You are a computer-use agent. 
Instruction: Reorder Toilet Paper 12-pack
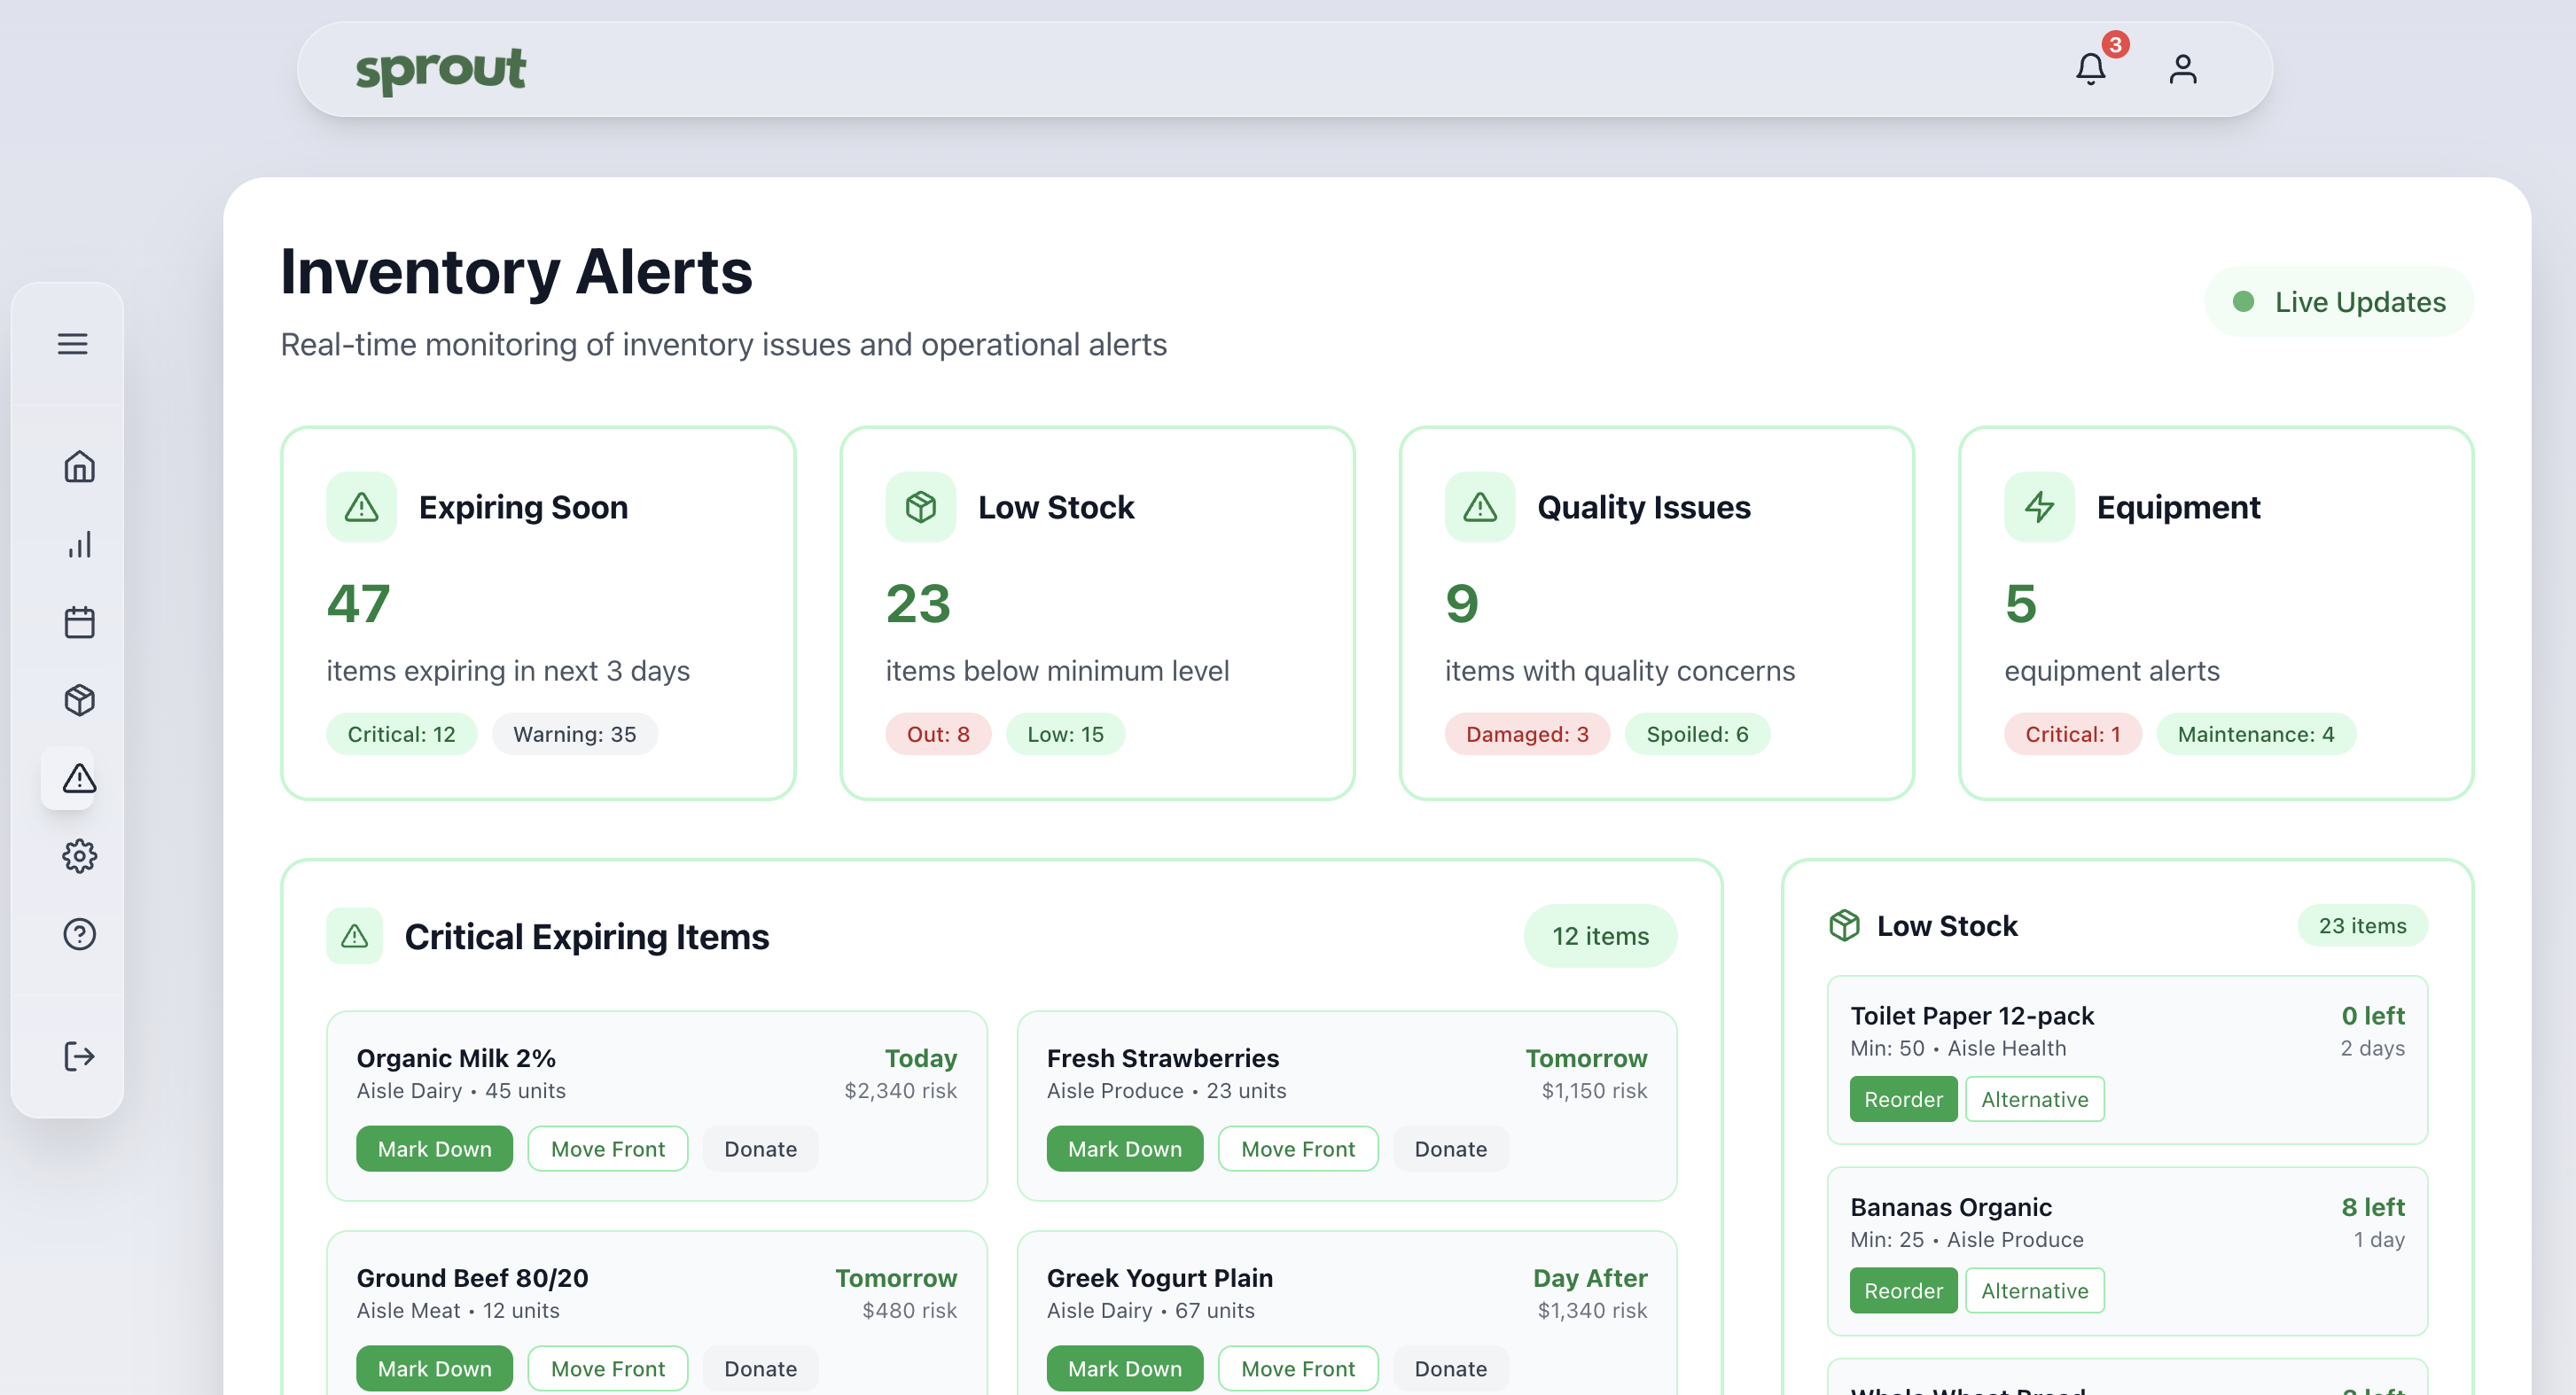click(x=1902, y=1099)
